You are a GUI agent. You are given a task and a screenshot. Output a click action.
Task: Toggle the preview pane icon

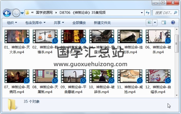point(164,23)
